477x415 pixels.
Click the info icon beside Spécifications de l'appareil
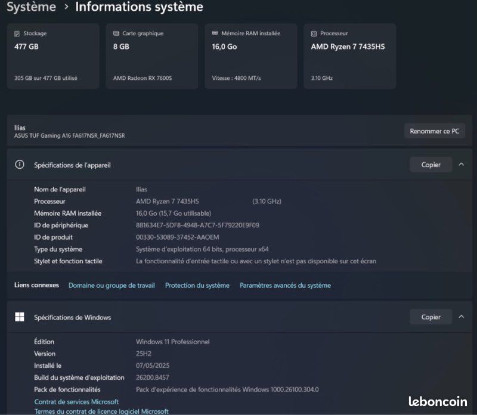20,165
